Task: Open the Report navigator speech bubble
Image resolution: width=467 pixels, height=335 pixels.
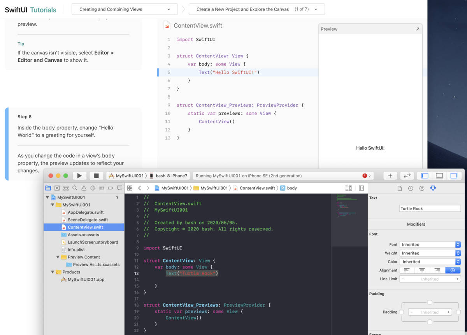Action: click(x=119, y=188)
